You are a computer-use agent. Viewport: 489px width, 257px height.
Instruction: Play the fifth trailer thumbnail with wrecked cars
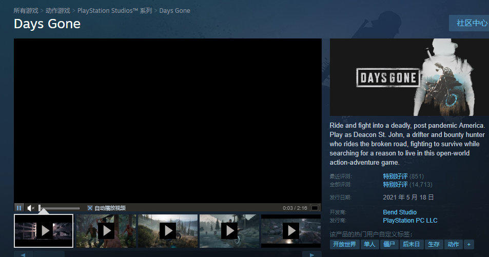(x=291, y=231)
